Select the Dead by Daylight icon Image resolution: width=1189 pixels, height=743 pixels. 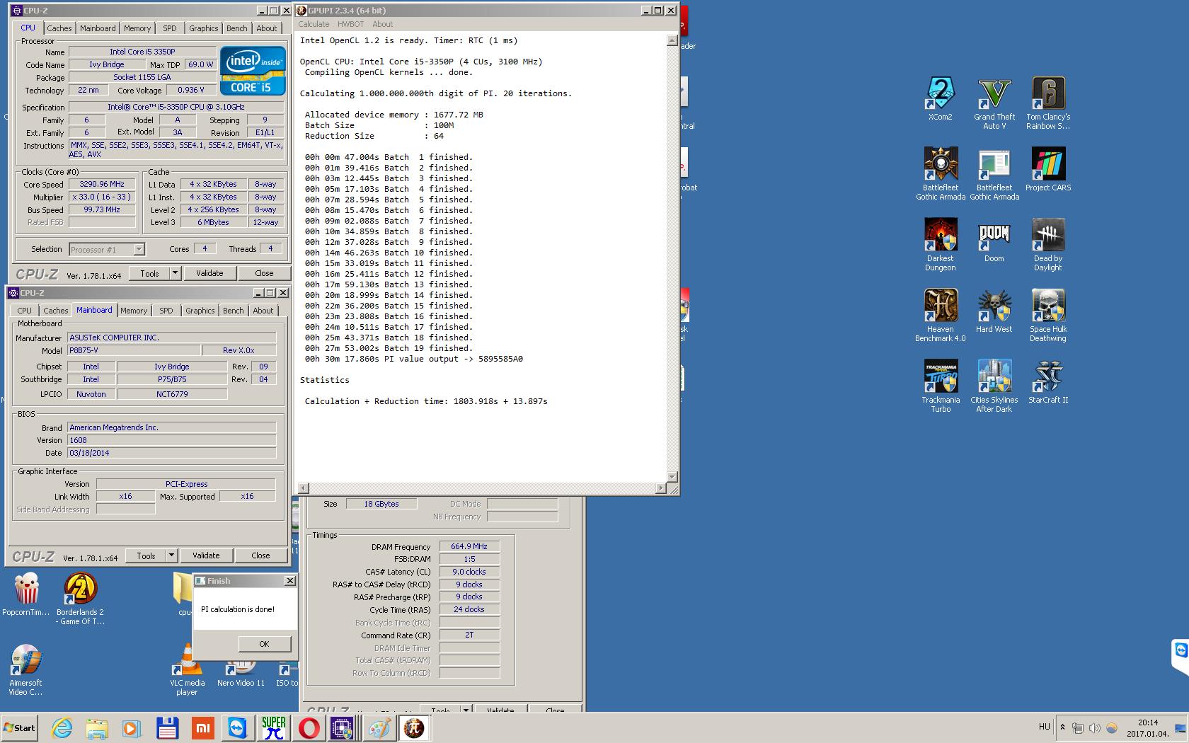[1048, 245]
